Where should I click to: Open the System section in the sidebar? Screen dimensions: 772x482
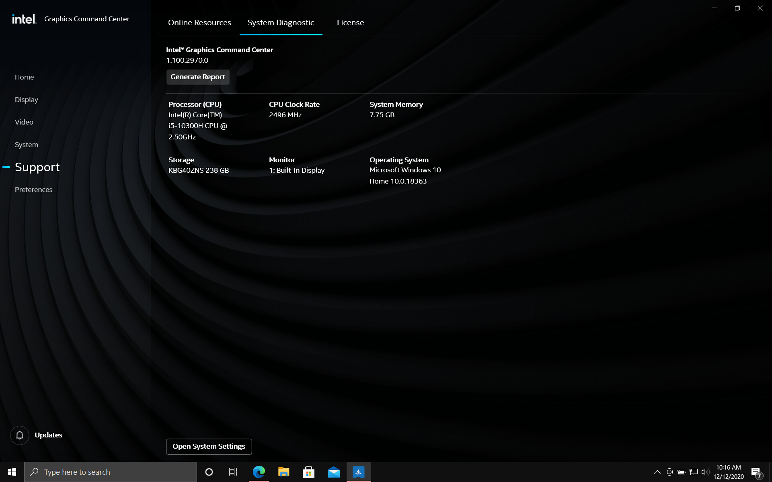click(x=27, y=145)
